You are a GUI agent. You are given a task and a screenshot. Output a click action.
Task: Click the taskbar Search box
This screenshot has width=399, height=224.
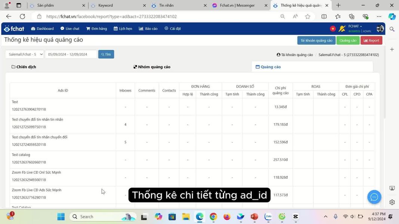tap(103, 217)
